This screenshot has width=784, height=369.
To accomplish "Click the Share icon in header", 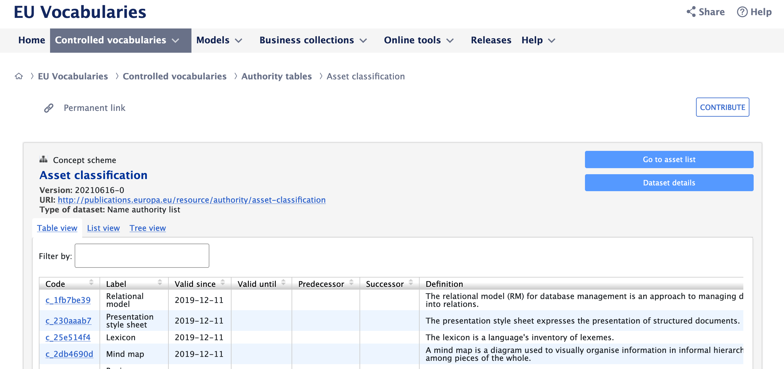I will point(691,12).
